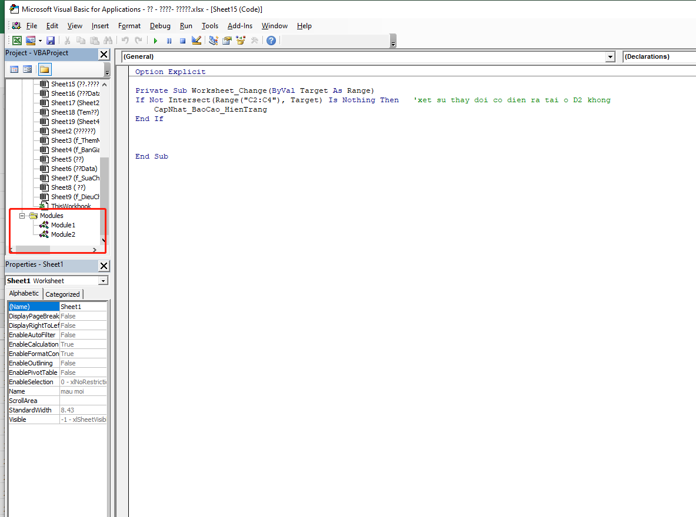
Task: Select the ThisWorkbook icon in project tree
Action: pos(44,206)
